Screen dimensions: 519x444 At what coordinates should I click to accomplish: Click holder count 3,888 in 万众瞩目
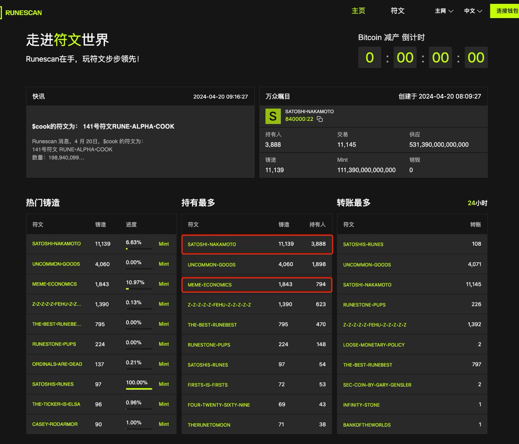click(273, 145)
